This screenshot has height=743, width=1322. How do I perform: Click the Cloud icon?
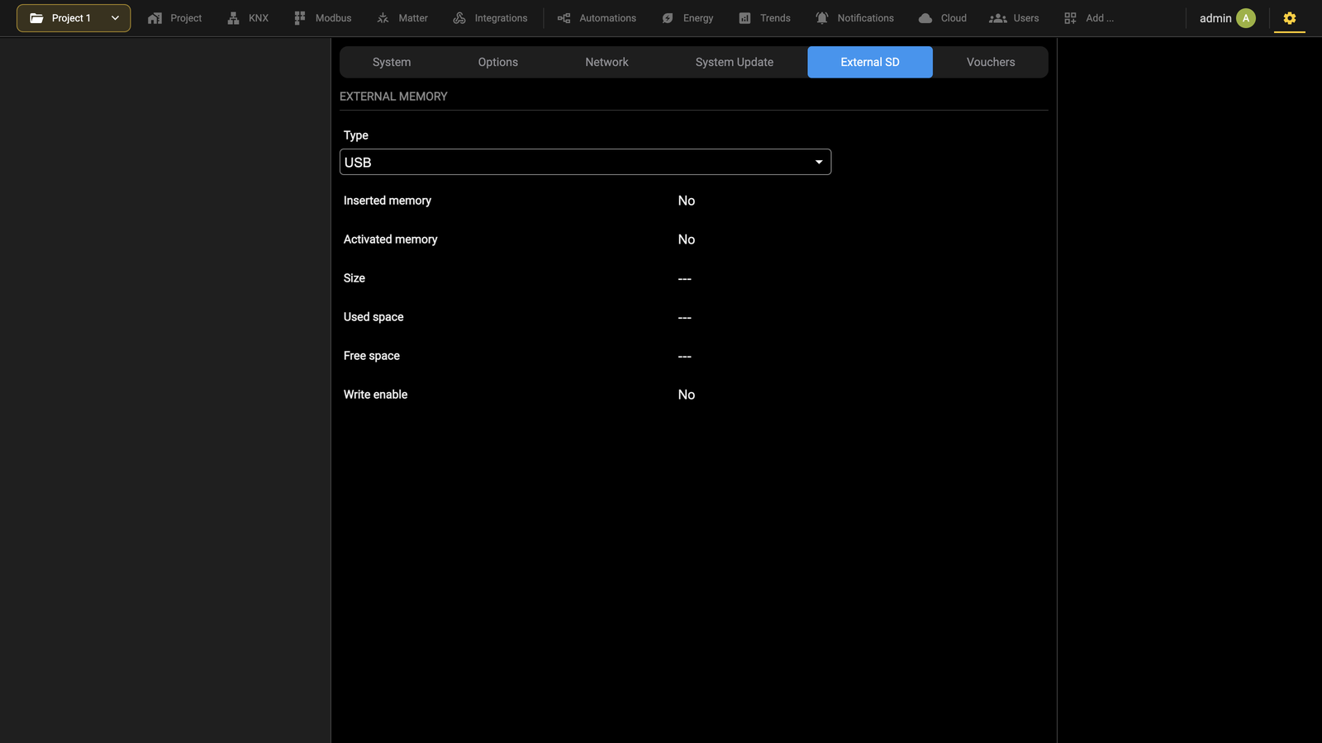pyautogui.click(x=925, y=18)
